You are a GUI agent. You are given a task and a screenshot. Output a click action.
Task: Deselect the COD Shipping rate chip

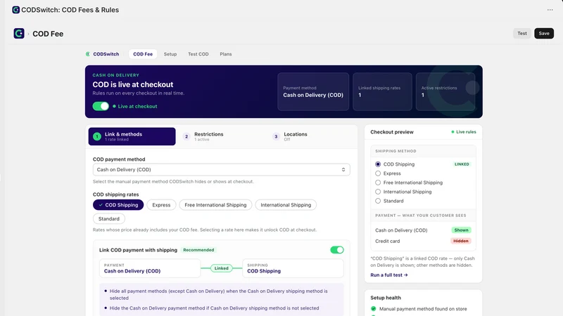pyautogui.click(x=118, y=205)
